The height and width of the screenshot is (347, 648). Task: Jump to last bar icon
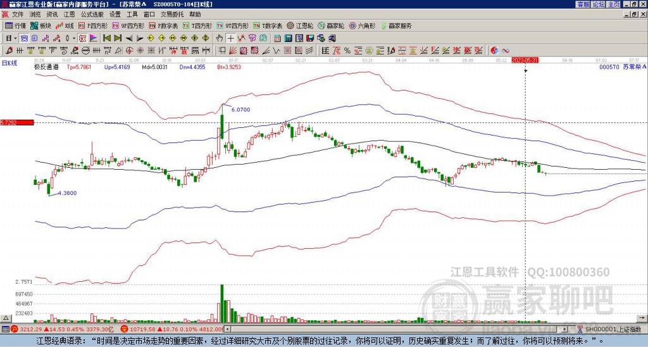pyautogui.click(x=118, y=39)
